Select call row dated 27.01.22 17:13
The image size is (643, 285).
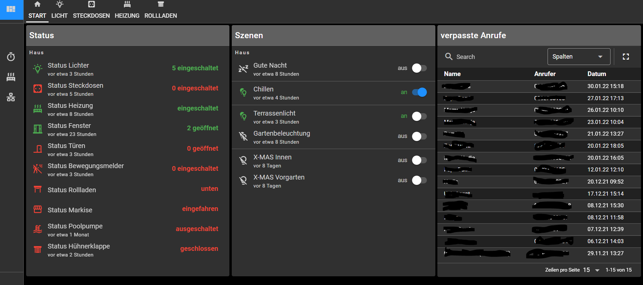point(539,98)
